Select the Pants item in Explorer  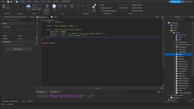point(180,37)
